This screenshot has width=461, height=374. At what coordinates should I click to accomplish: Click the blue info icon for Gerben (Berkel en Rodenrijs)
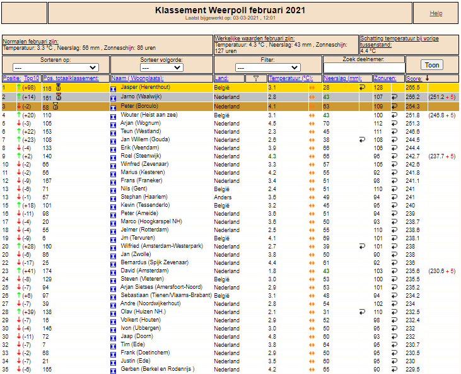(113, 371)
